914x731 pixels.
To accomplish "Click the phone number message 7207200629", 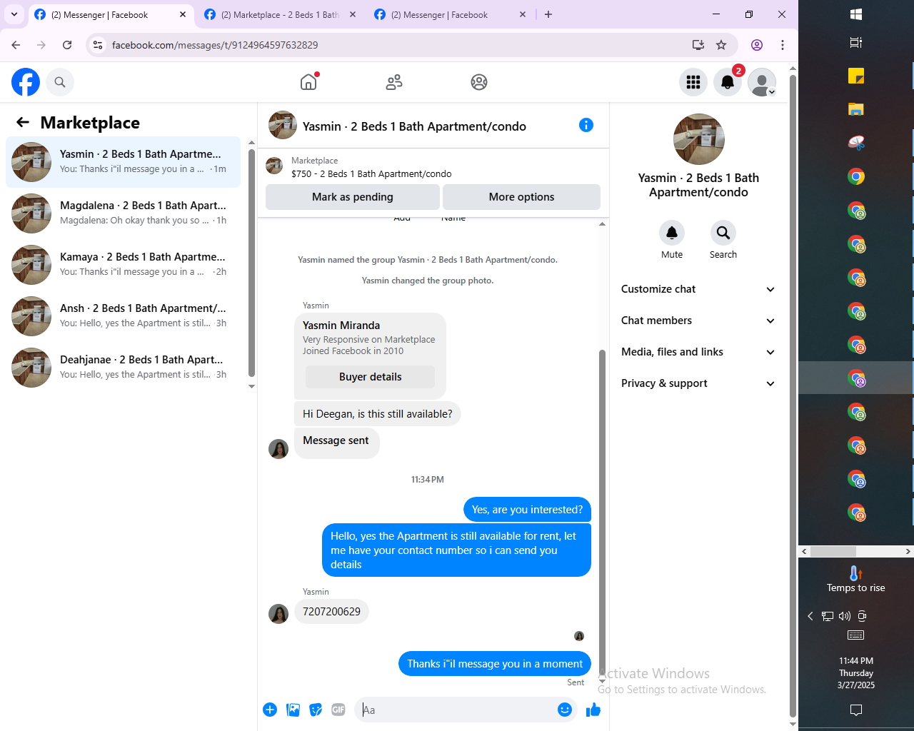I will pos(331,612).
